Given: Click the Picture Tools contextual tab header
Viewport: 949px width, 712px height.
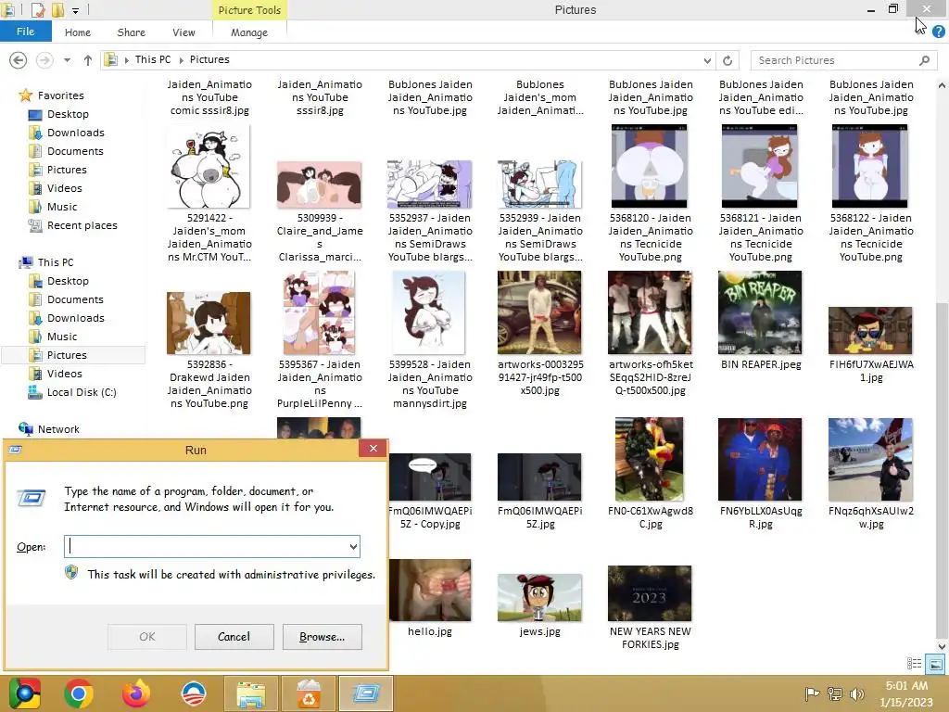Looking at the screenshot, I should [249, 10].
